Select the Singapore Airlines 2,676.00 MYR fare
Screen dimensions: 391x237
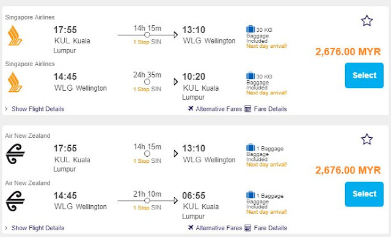coord(364,75)
